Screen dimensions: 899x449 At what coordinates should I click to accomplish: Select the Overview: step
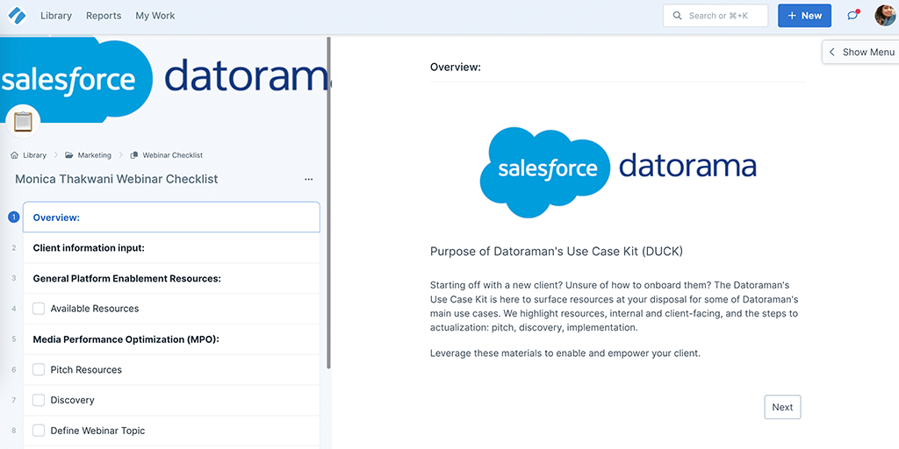[171, 217]
